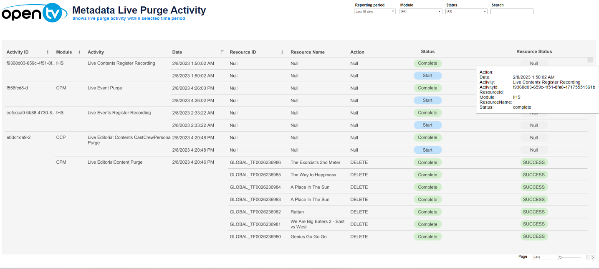The width and height of the screenshot is (599, 269).
Task: Select the Live Event Purge activity
Action: (x=105, y=88)
